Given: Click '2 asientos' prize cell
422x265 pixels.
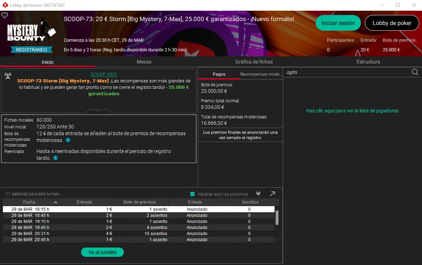Looking at the screenshot, I should [157, 215].
